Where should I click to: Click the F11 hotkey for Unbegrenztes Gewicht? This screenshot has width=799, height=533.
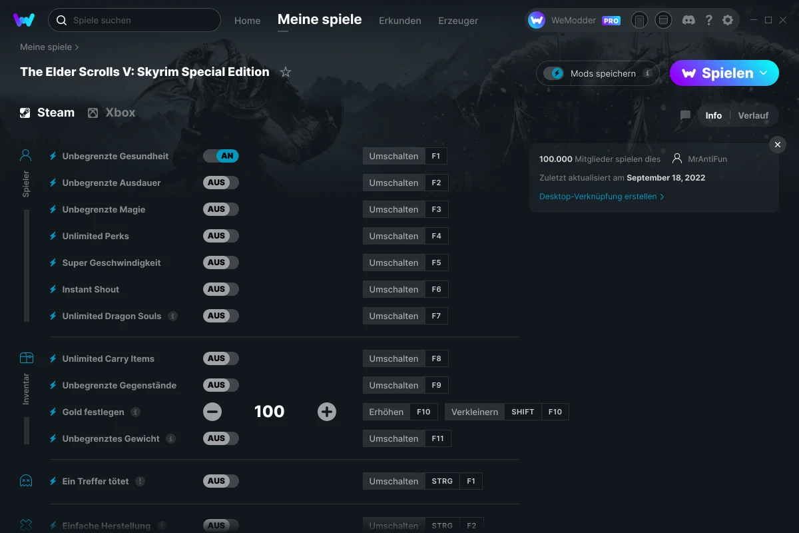pyautogui.click(x=438, y=438)
